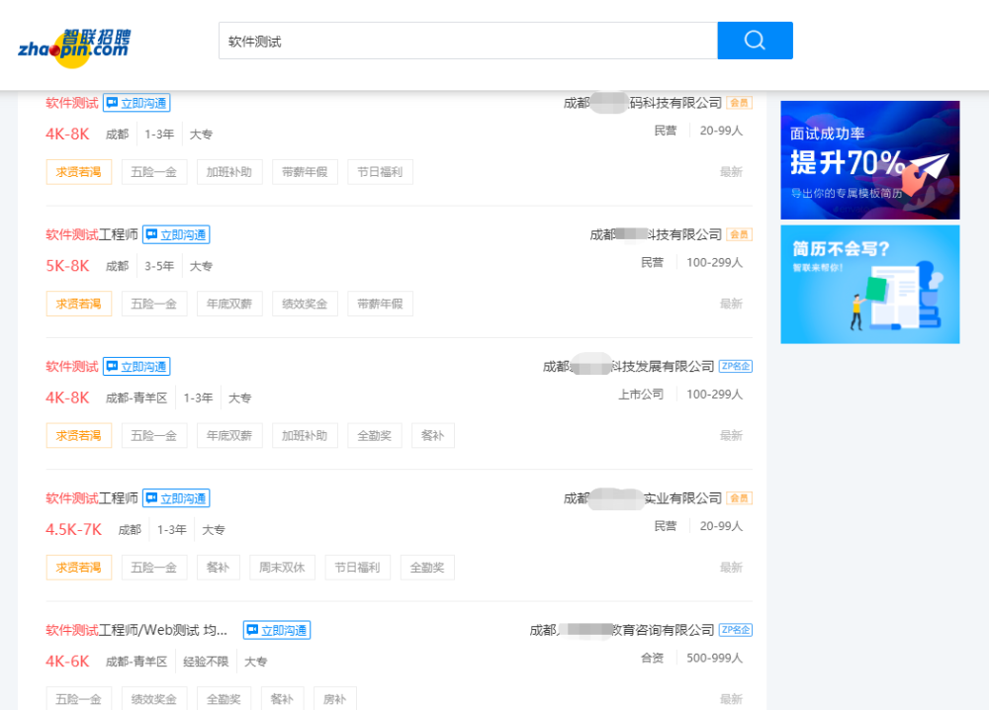Click 立即沟通 for the first 软件测试 job
The width and height of the screenshot is (989, 710).
[136, 103]
